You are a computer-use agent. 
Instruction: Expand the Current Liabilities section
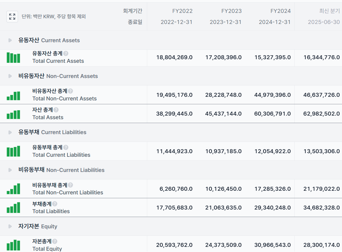(10, 132)
